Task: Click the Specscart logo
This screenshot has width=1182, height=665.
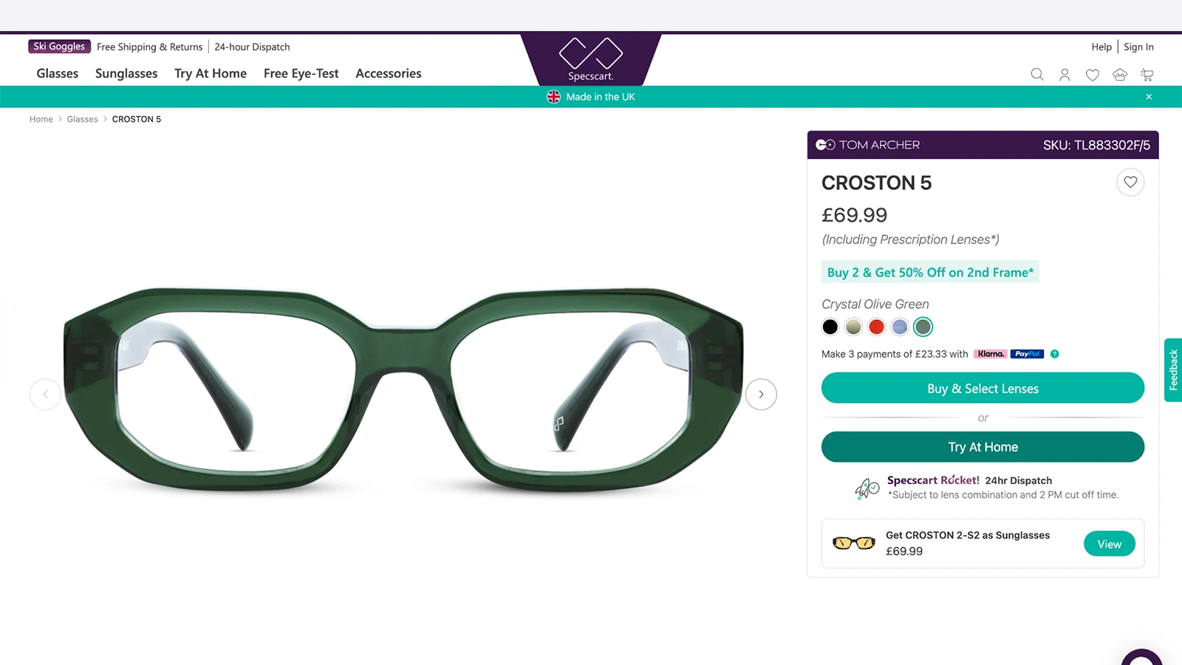Action: pyautogui.click(x=590, y=59)
